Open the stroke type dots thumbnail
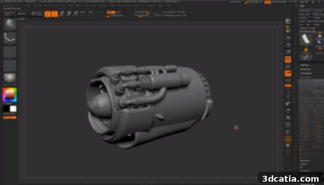Image resolution: width=324 pixels, height=185 pixels. pos(10,38)
